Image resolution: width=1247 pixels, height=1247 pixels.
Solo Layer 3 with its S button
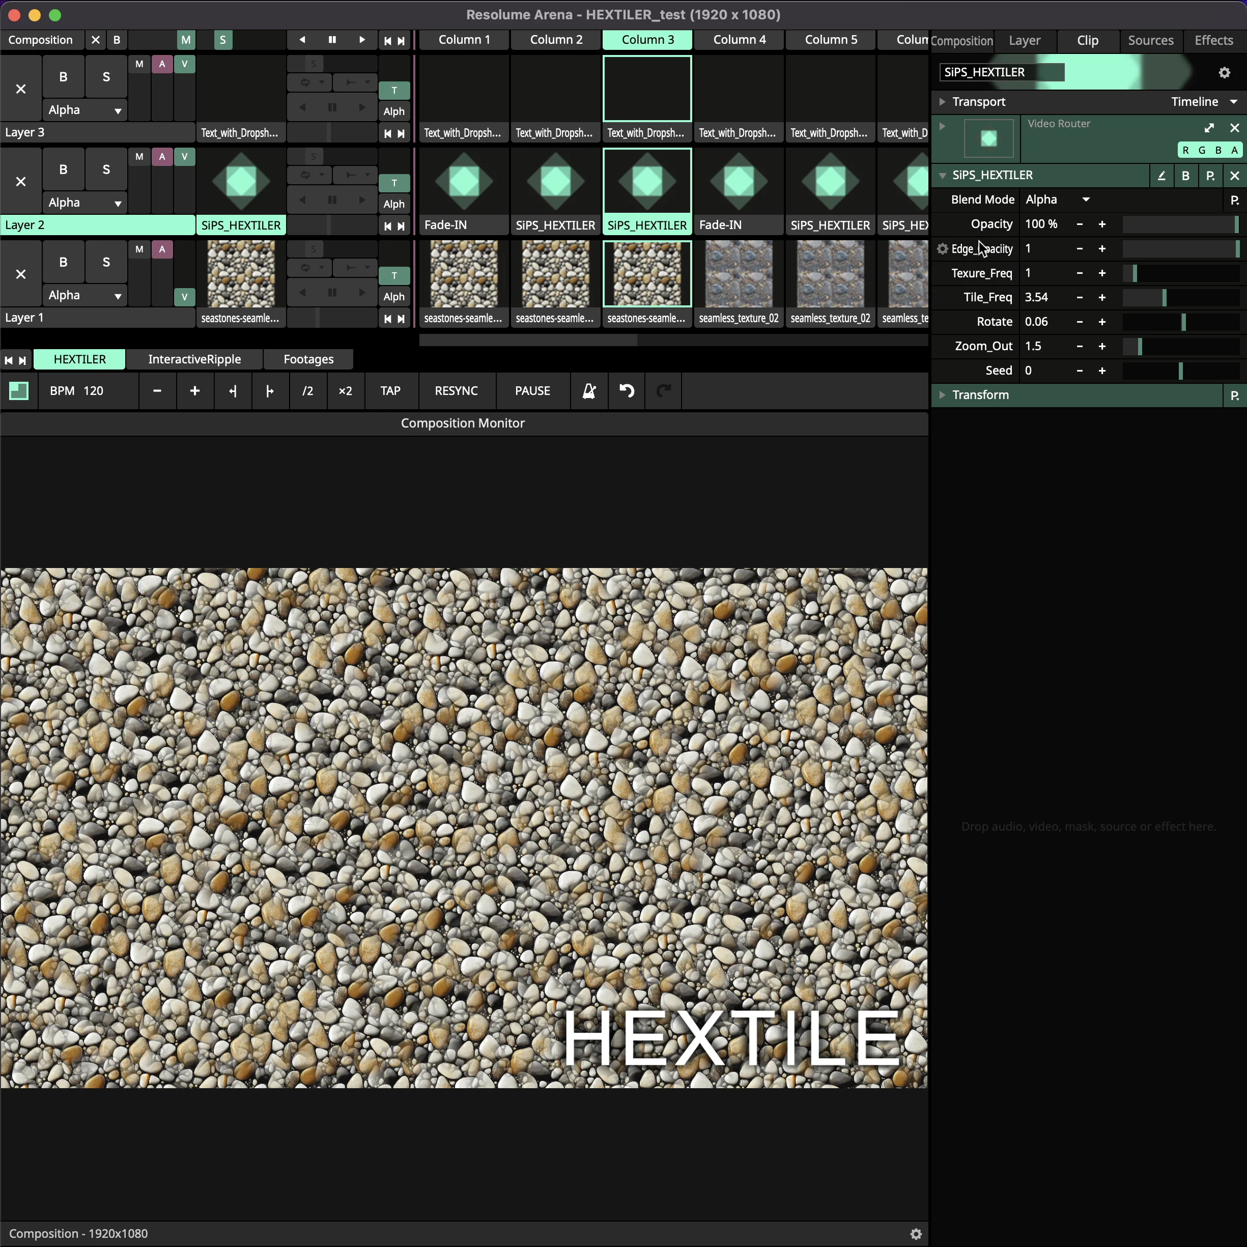[106, 76]
